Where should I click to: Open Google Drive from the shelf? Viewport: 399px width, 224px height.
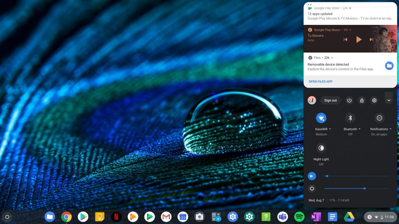click(349, 217)
